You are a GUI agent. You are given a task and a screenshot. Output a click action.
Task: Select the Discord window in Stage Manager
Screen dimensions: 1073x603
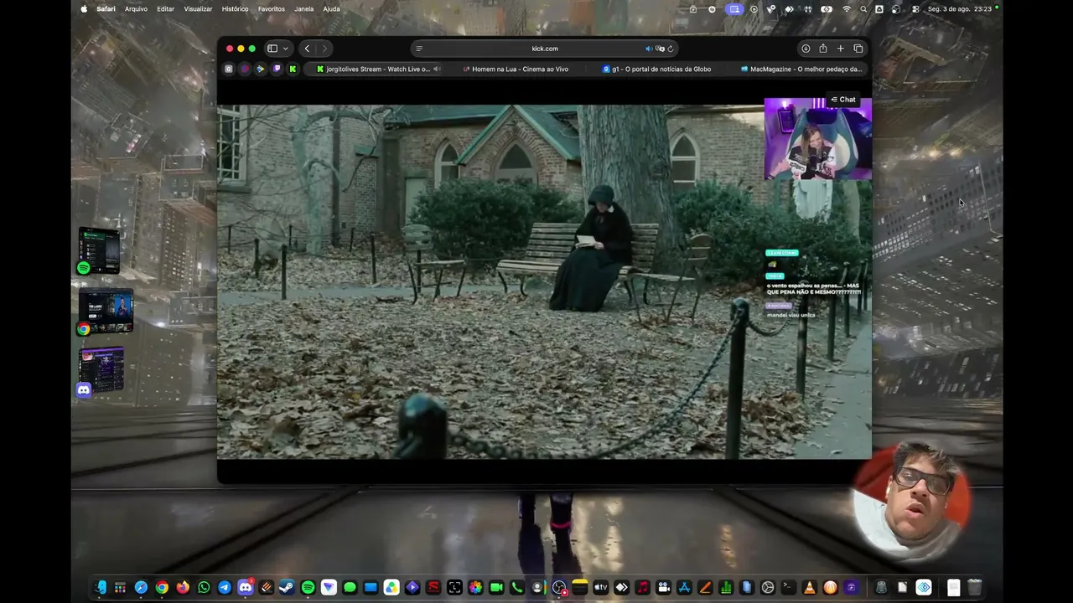101,371
